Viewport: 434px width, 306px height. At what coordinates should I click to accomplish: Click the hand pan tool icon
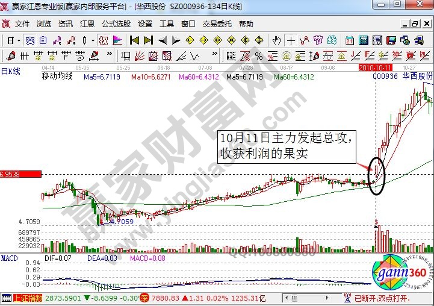coord(276,40)
